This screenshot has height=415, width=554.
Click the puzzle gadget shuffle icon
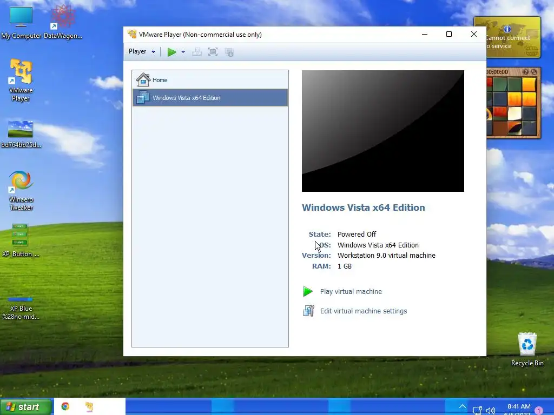pos(534,72)
